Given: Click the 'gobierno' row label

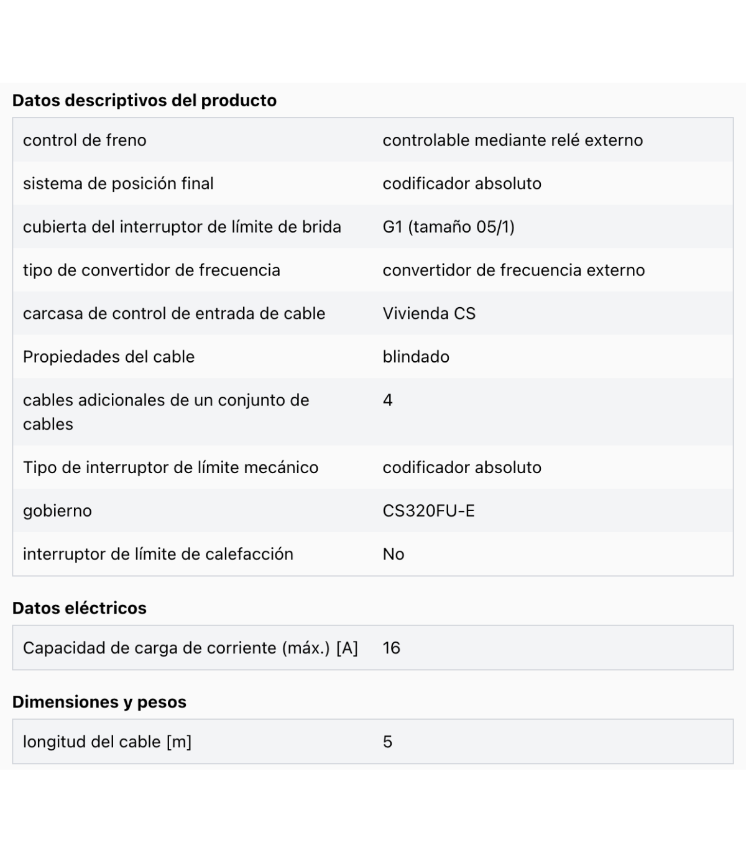Looking at the screenshot, I should point(57,512).
